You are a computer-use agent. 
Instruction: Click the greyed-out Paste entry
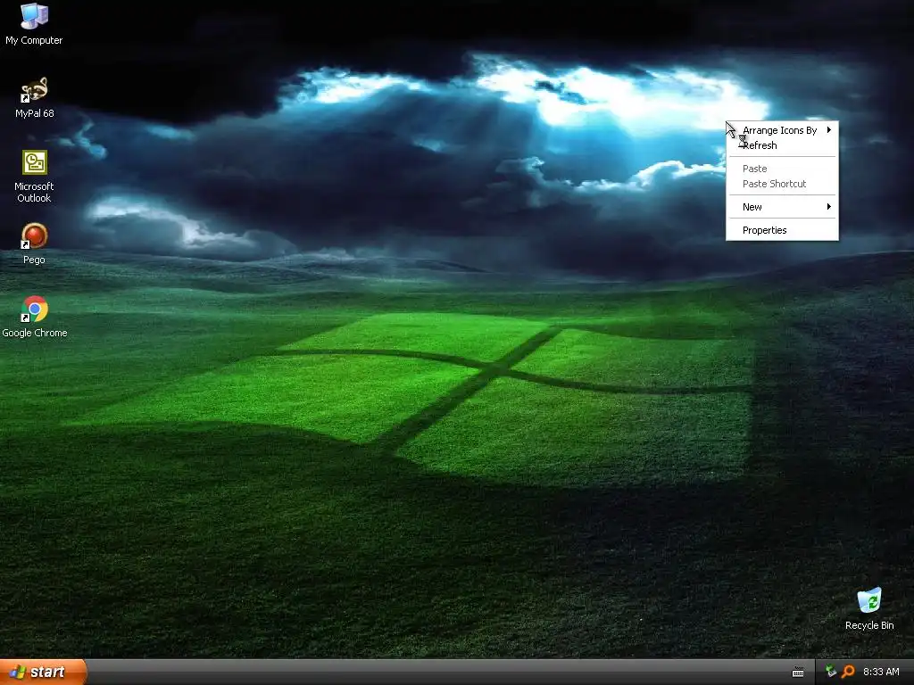782,169
